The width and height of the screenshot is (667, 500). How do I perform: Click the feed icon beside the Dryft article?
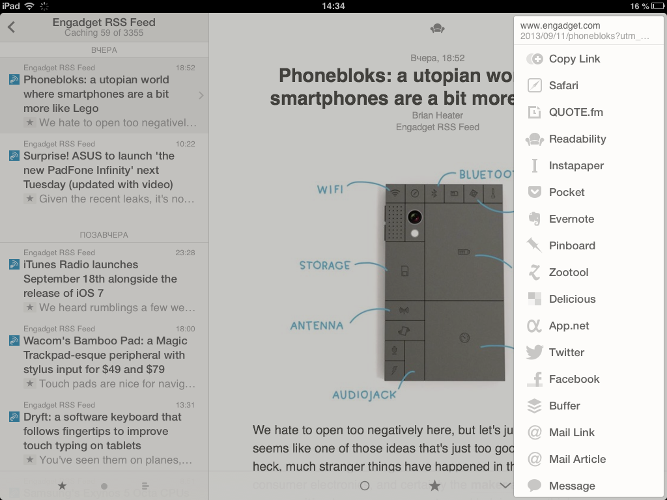[14, 417]
